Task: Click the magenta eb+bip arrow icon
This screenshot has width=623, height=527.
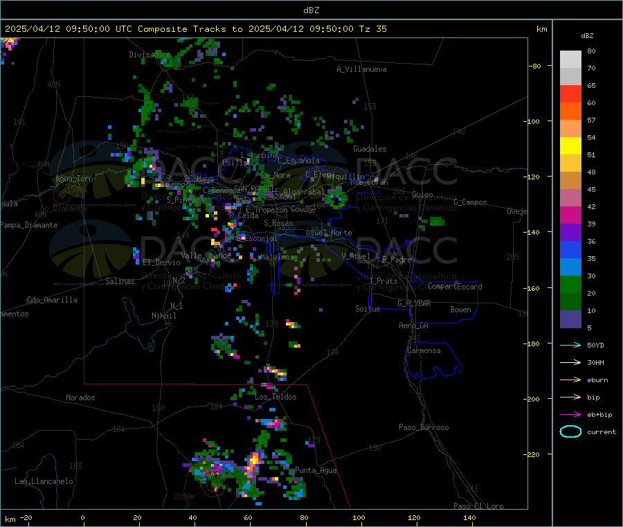Action: click(x=570, y=415)
